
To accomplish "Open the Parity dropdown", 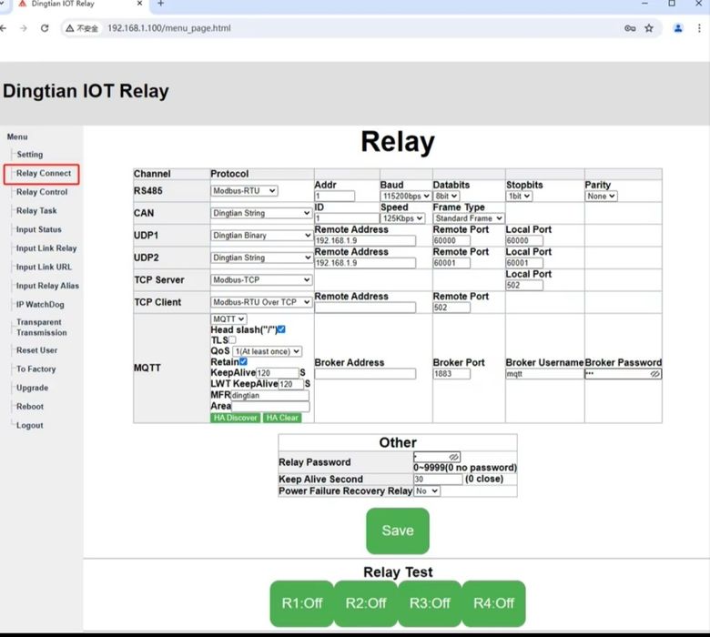I will [601, 196].
